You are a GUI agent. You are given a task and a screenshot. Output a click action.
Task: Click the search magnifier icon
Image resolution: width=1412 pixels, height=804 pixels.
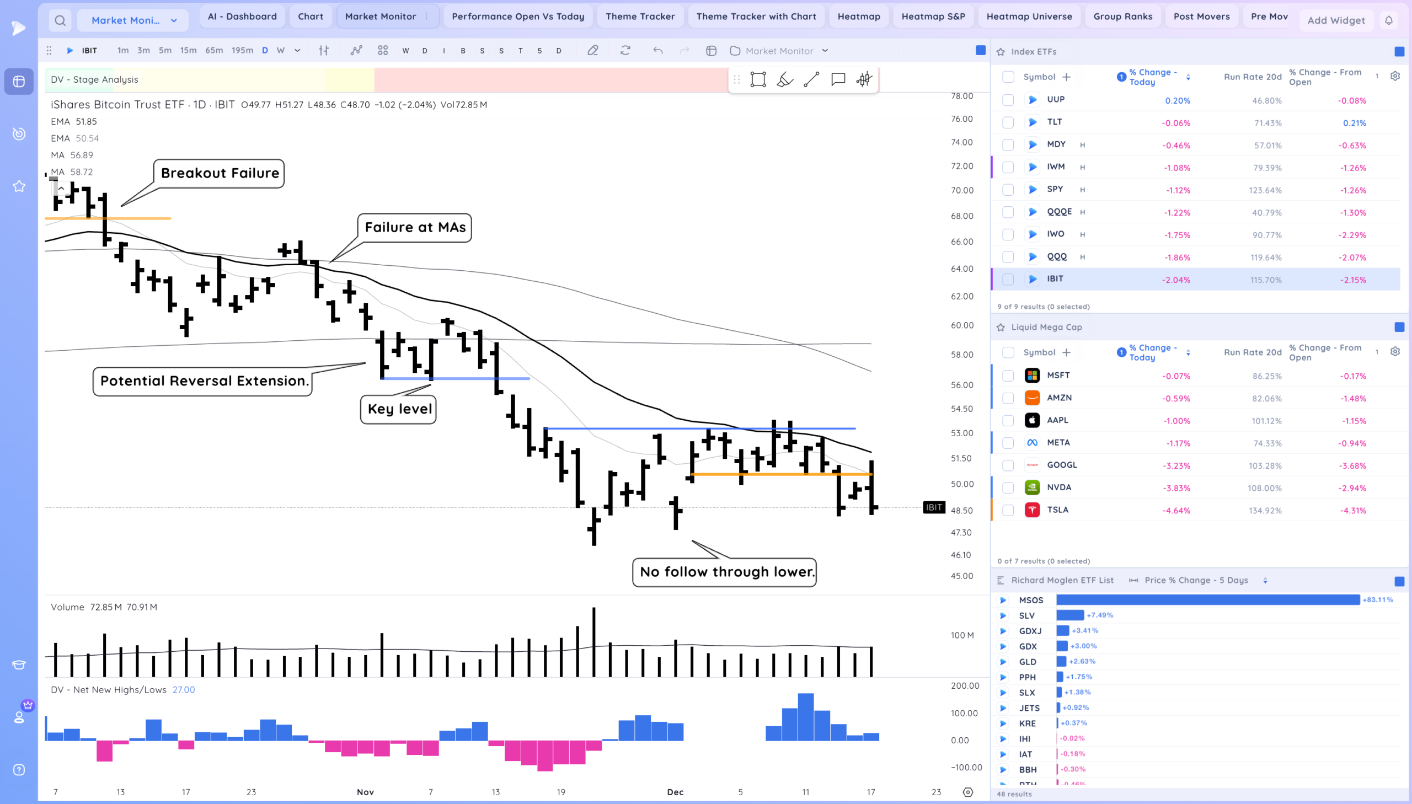pos(60,20)
